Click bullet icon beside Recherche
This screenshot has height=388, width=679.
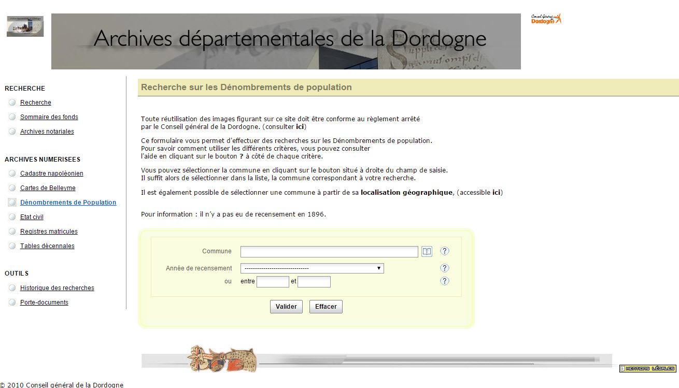click(12, 103)
